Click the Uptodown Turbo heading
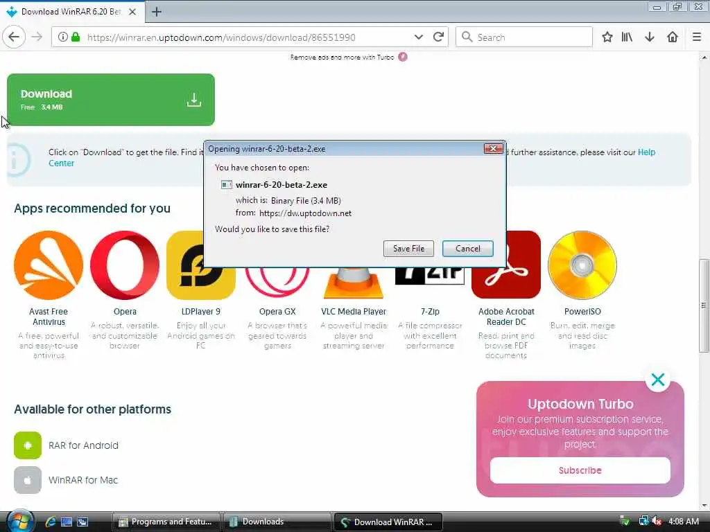710x532 pixels. pos(580,404)
